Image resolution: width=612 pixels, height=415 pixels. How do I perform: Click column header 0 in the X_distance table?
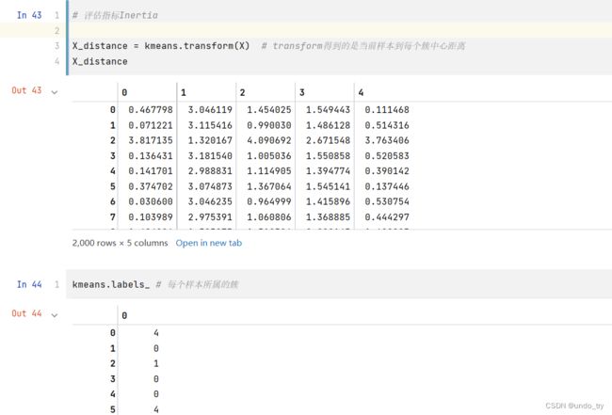click(x=124, y=92)
